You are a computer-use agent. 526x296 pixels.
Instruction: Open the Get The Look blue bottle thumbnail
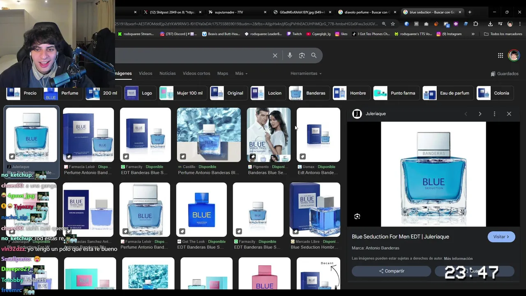[x=201, y=210]
